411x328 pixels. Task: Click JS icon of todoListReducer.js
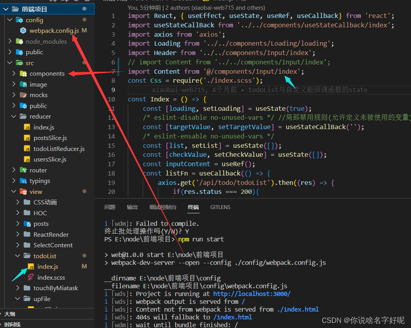27,149
